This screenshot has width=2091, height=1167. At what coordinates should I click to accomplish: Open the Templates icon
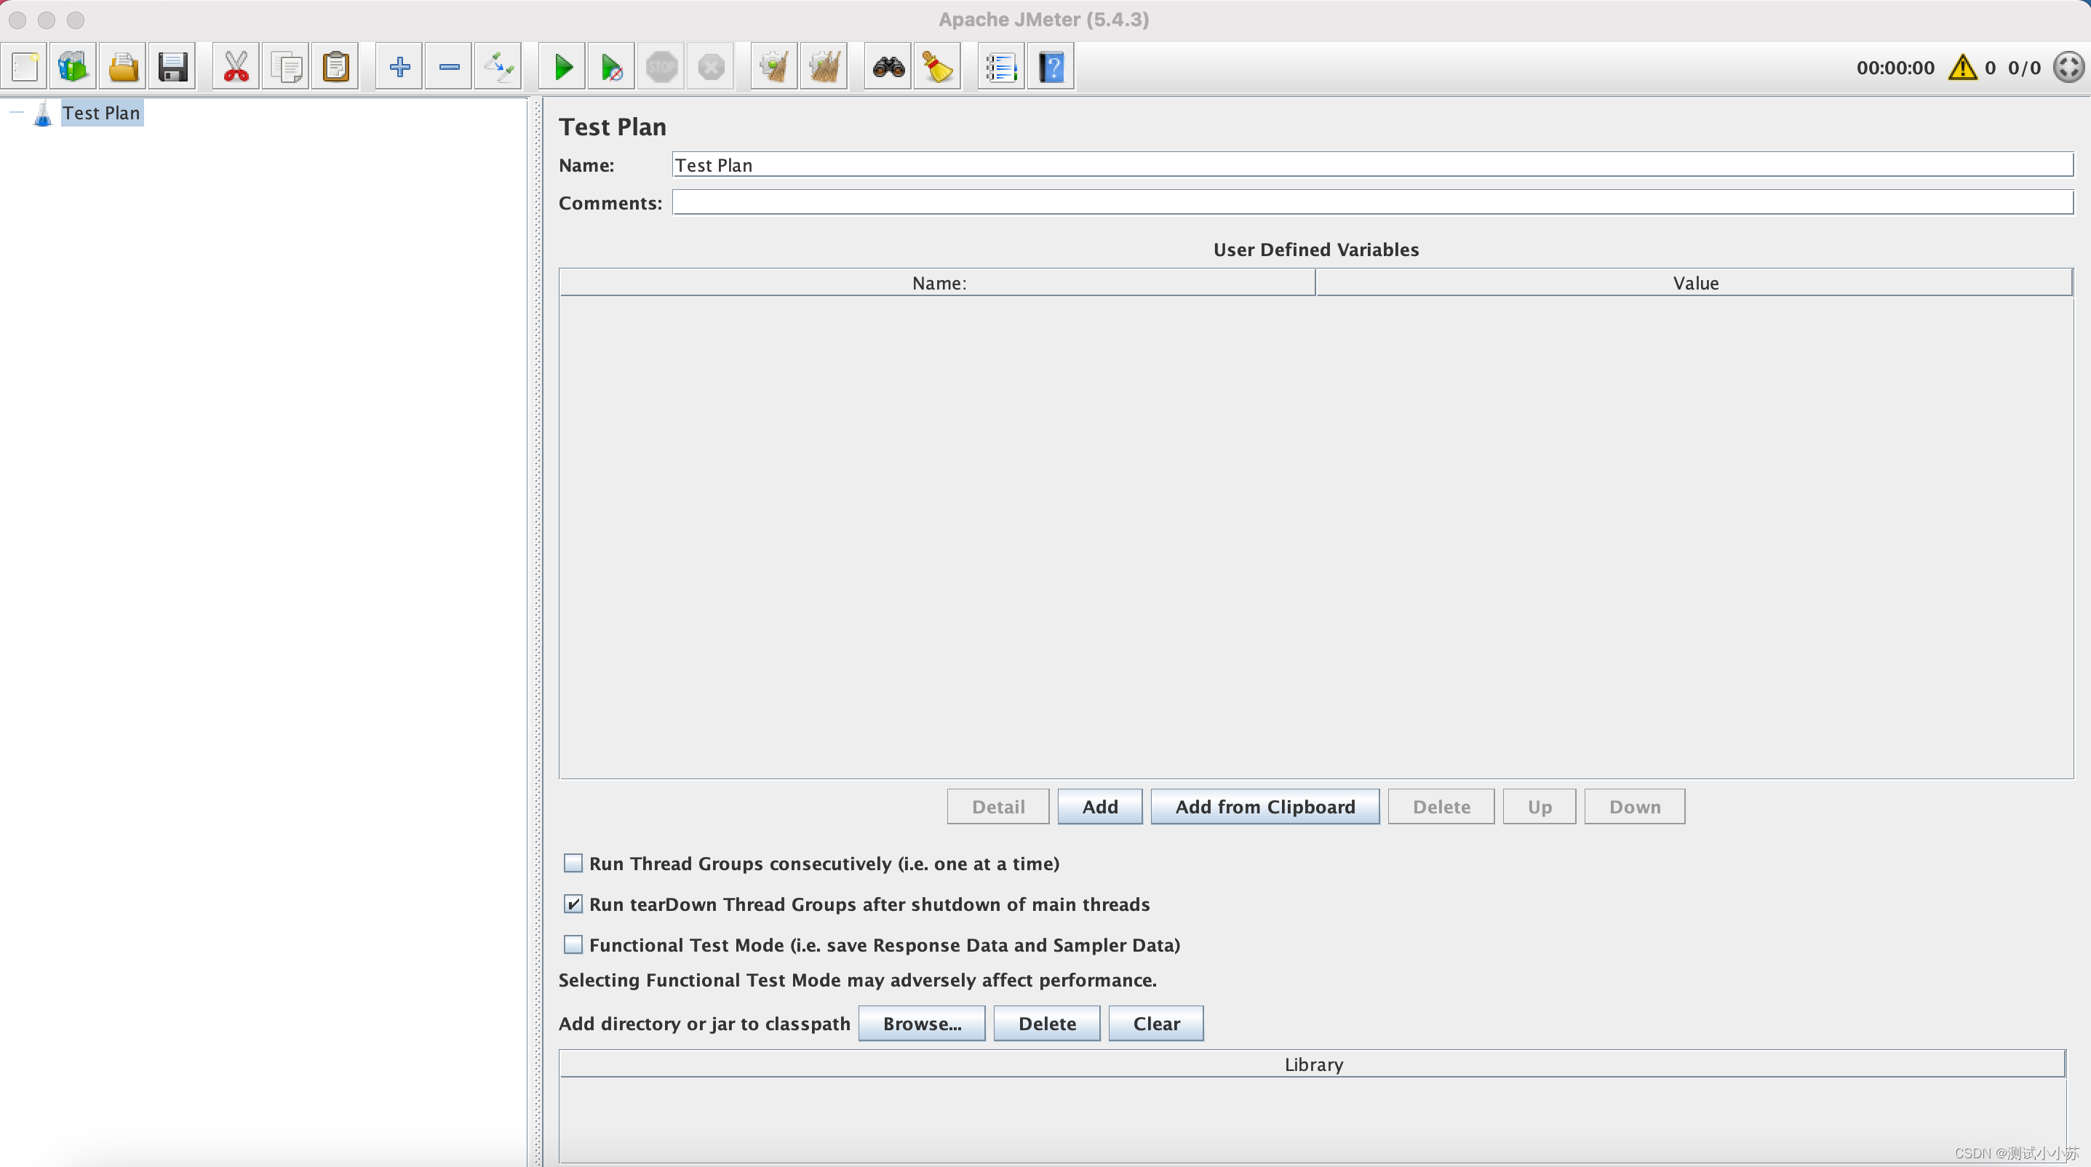click(73, 66)
